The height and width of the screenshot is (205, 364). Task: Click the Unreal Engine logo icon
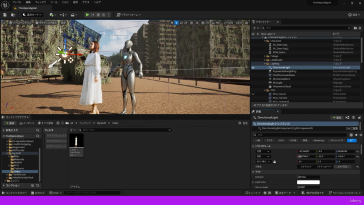[x=5, y=5]
